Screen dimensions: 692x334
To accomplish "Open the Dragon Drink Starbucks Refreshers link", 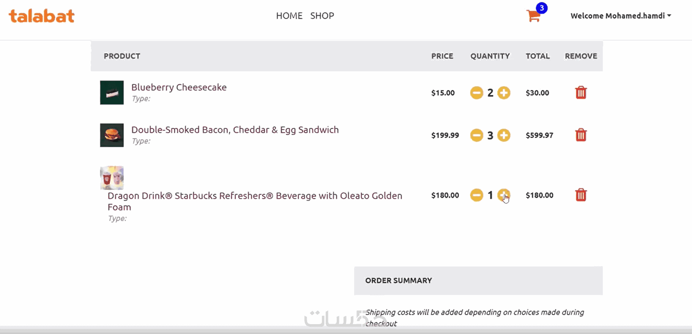I will click(x=254, y=196).
